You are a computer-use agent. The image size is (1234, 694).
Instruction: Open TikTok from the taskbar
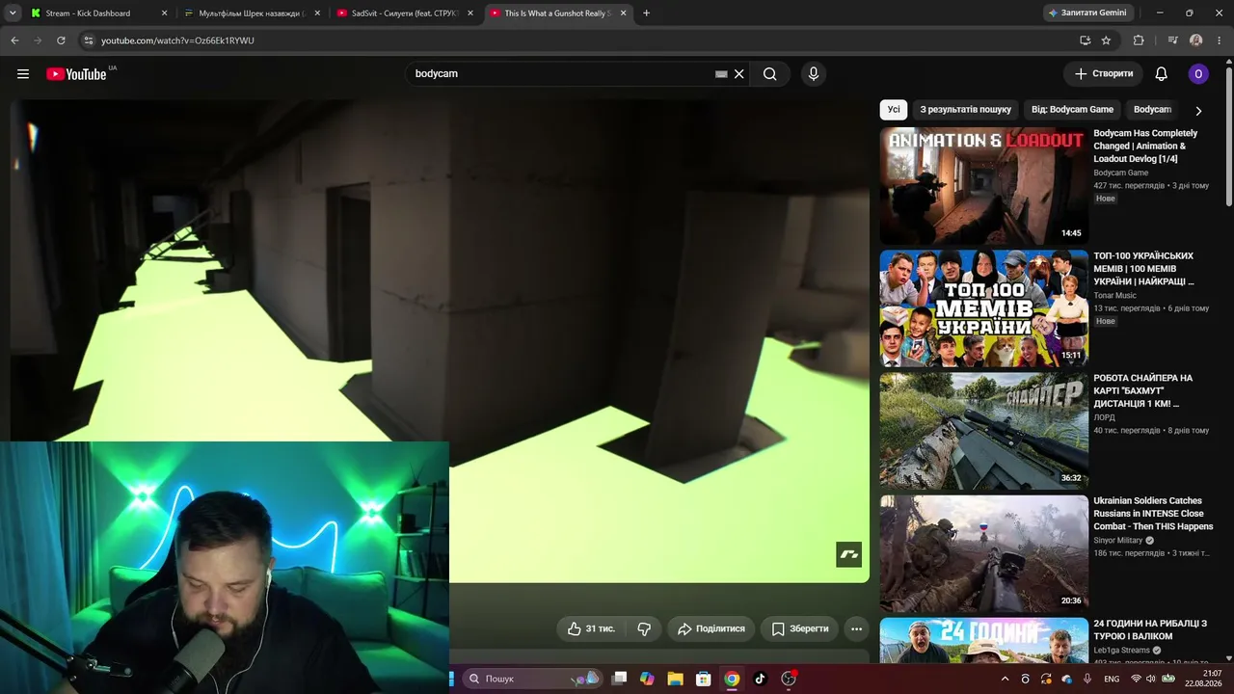pos(760,679)
